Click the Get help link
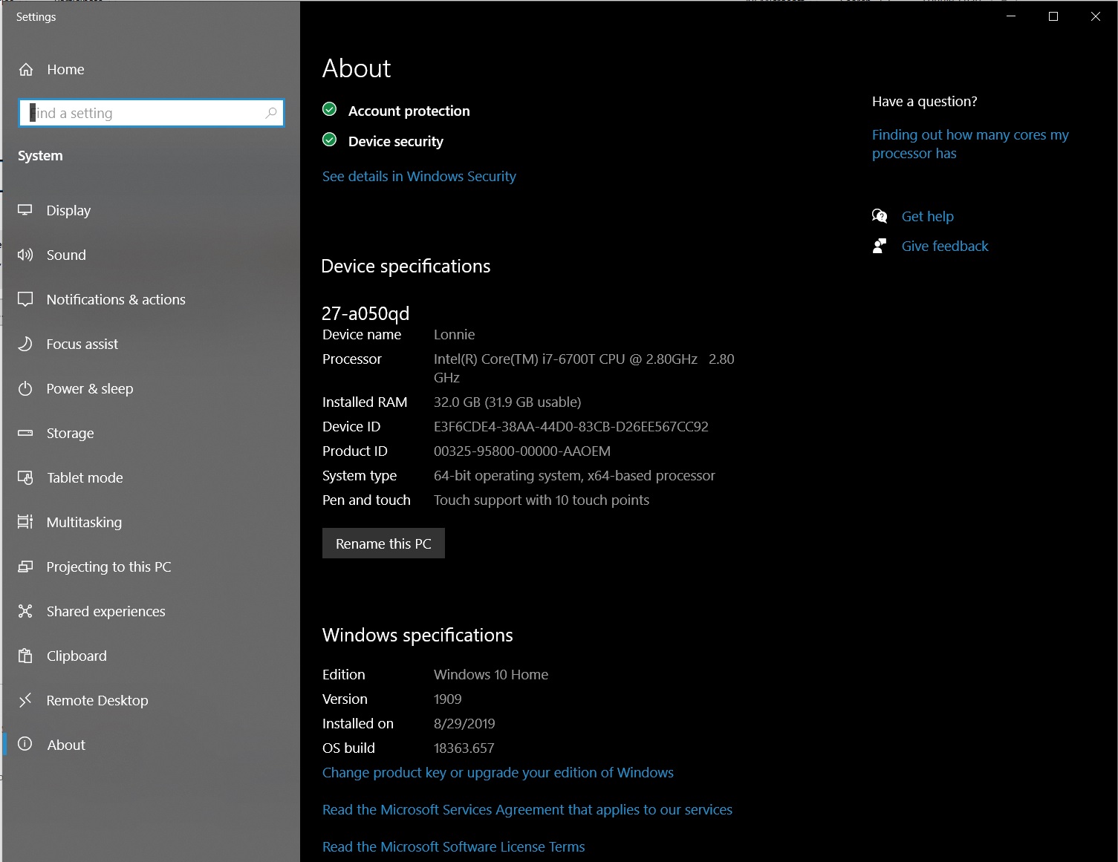This screenshot has height=862, width=1118. coord(927,216)
